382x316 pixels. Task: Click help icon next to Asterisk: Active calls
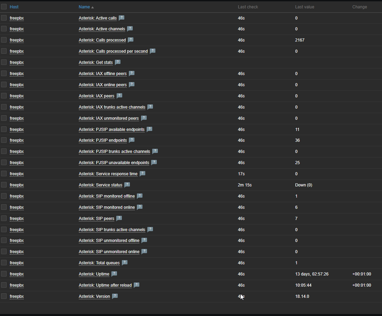click(122, 18)
